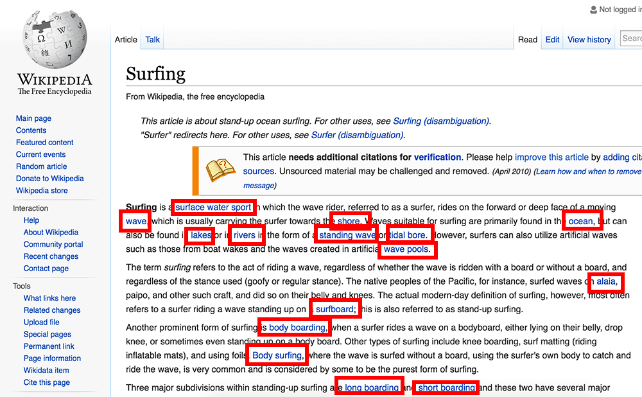Image resolution: width=642 pixels, height=397 pixels.
Task: Click the Tools sidebar heading
Action: 21,286
